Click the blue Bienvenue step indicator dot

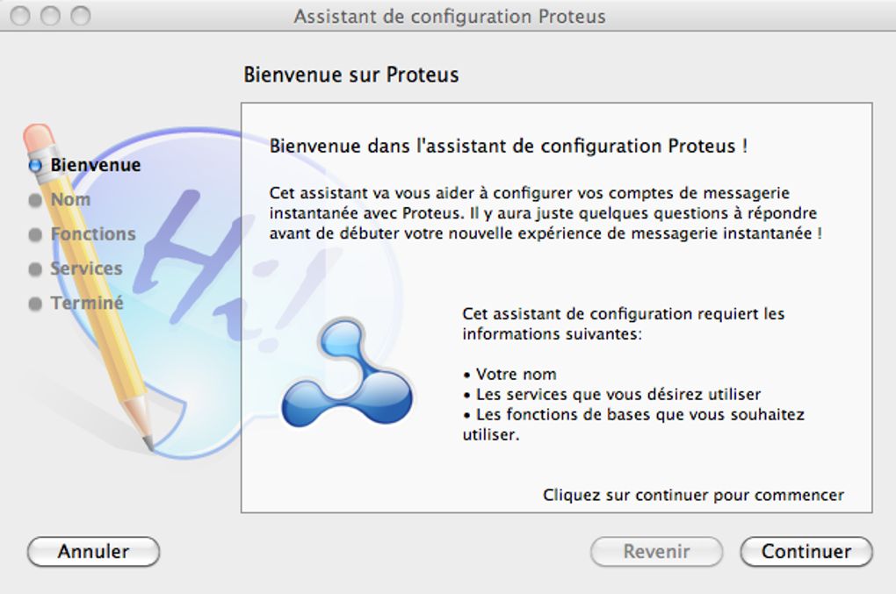(x=35, y=165)
